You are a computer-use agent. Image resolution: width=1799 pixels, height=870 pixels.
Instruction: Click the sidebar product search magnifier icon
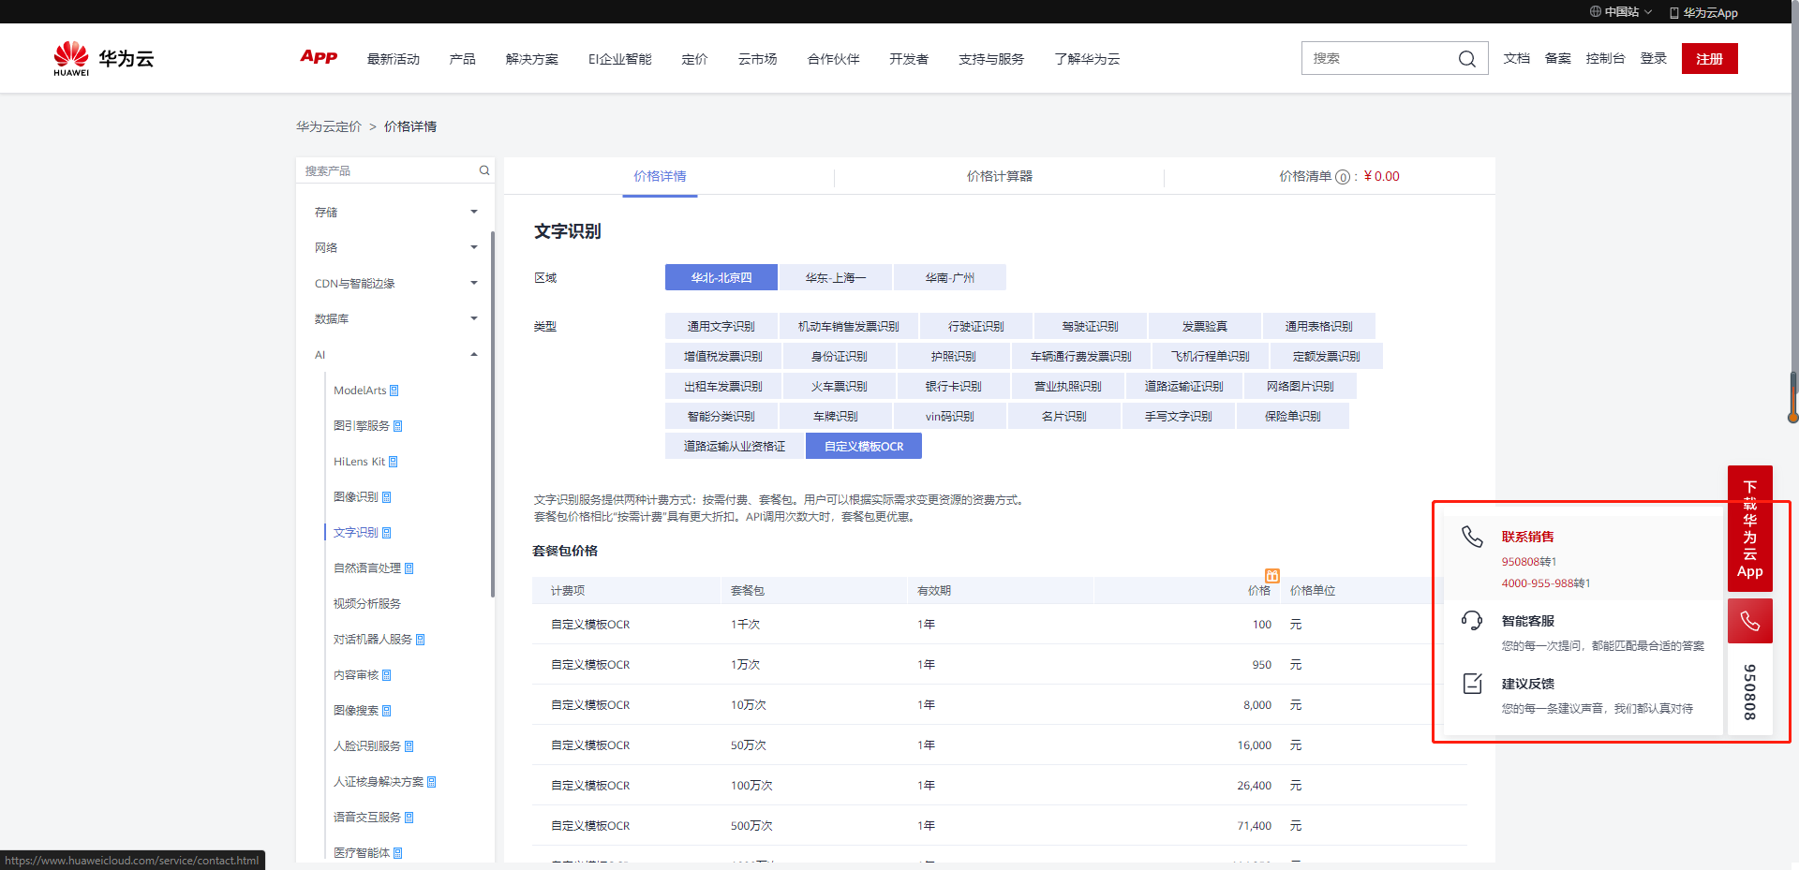[x=484, y=170]
